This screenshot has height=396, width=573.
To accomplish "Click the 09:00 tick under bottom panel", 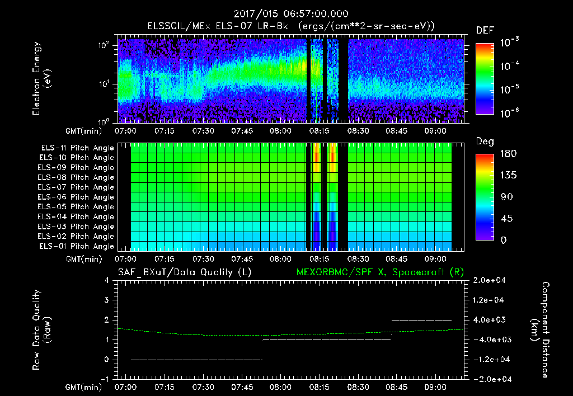I will pyautogui.click(x=435, y=387).
